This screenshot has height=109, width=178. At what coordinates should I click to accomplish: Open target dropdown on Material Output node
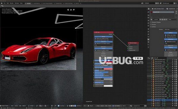[x=133, y=45]
